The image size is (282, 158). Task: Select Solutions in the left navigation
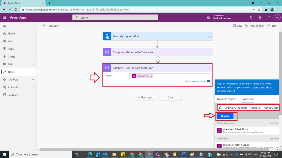point(13,95)
